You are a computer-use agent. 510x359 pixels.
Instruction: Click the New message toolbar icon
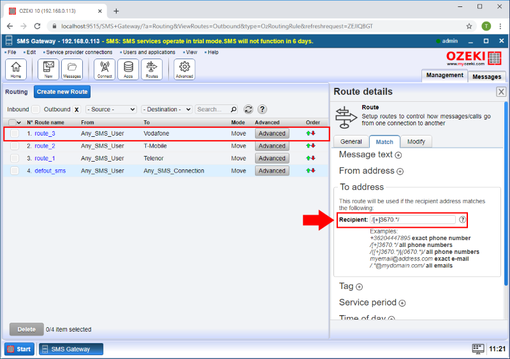pyautogui.click(x=48, y=69)
